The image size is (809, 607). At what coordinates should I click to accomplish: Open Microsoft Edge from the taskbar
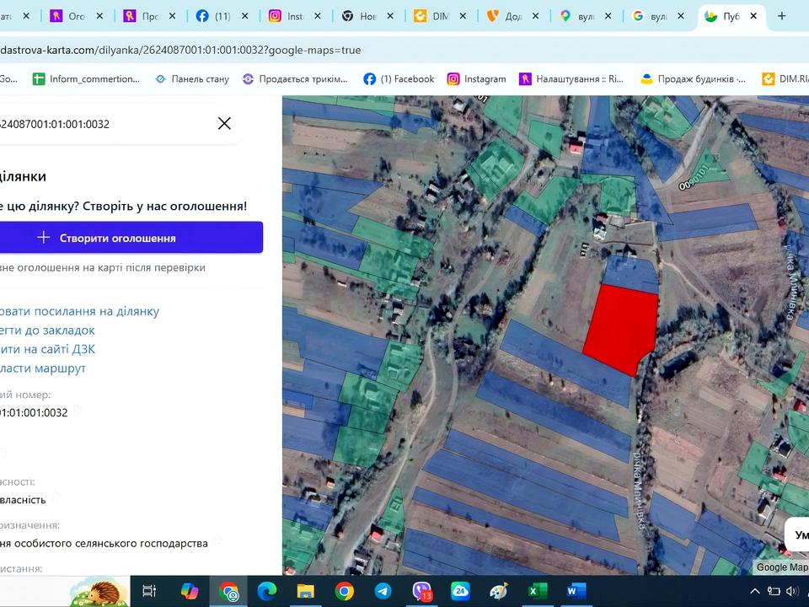pyautogui.click(x=266, y=591)
